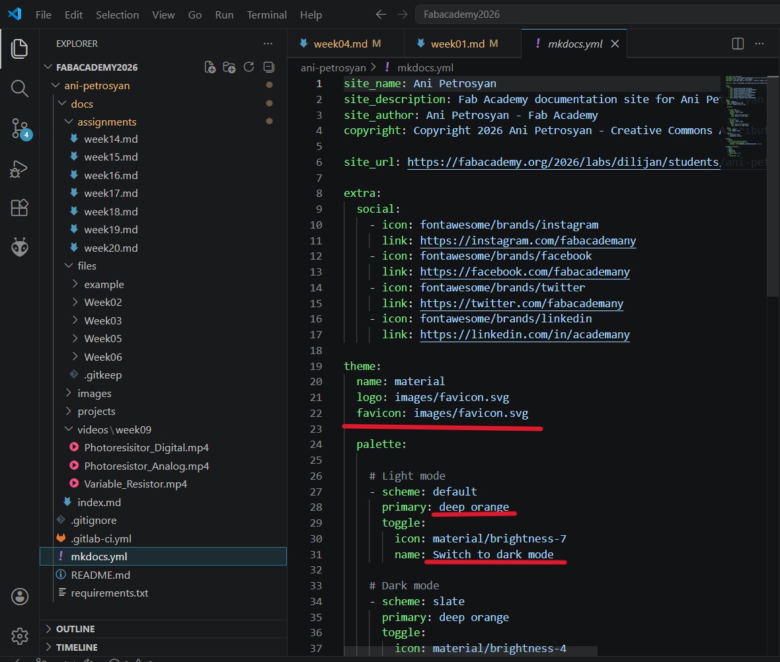Open the Manage gear settings icon
This screenshot has height=662, width=780.
click(20, 636)
